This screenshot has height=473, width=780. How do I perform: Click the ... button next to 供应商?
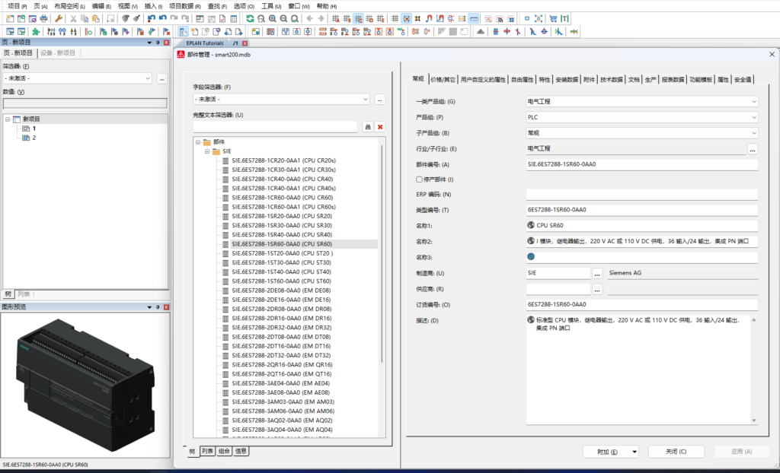597,289
